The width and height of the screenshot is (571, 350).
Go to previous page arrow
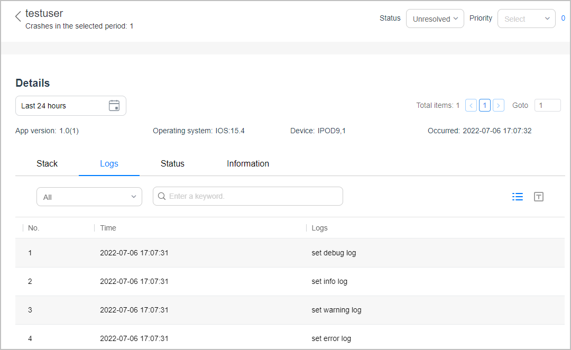click(471, 105)
